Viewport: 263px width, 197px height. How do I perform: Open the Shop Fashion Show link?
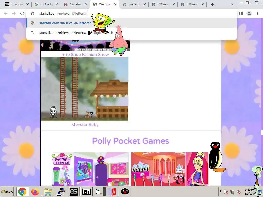pyautogui.click(x=85, y=54)
